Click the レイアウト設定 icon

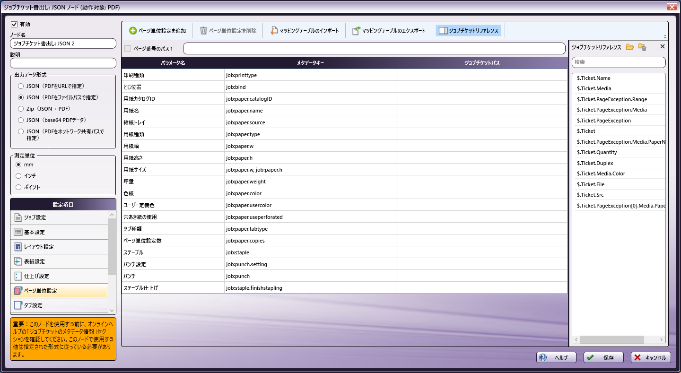pos(18,247)
